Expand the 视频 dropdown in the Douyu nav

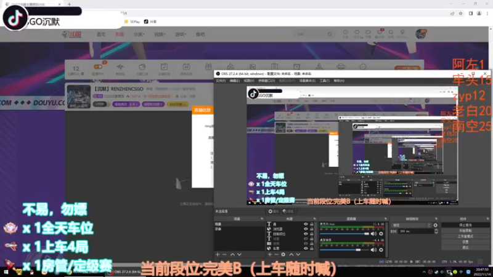160,34
